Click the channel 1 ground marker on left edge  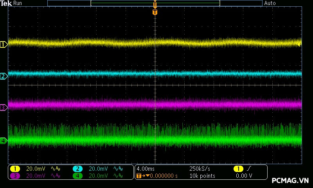pyautogui.click(x=4, y=45)
